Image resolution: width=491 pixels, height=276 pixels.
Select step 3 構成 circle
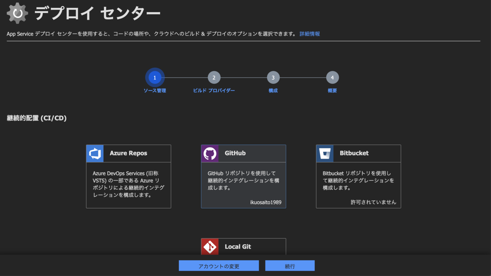point(273,78)
